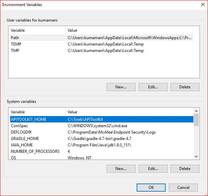Click the System variables scrollbar thumb
The width and height of the screenshot is (208, 196).
[196, 120]
